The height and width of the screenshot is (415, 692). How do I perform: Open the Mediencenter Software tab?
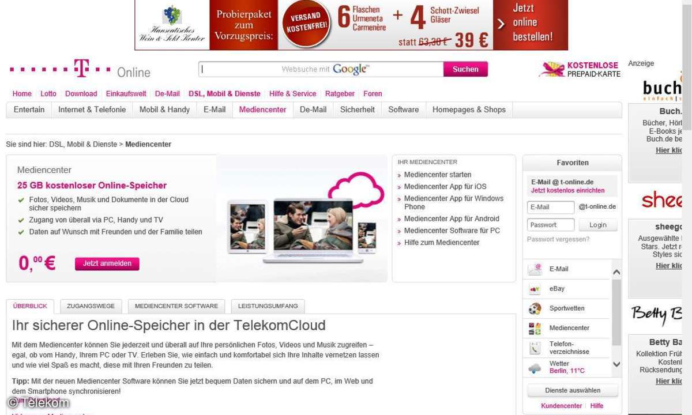click(x=176, y=306)
